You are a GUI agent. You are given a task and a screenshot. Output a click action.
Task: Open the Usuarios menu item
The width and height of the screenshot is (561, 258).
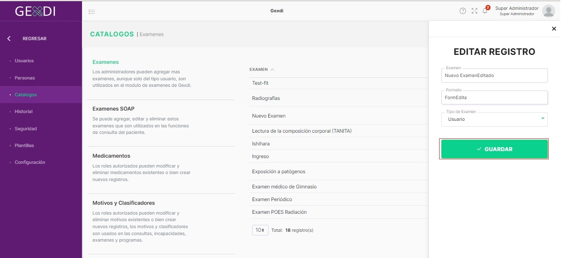click(24, 61)
